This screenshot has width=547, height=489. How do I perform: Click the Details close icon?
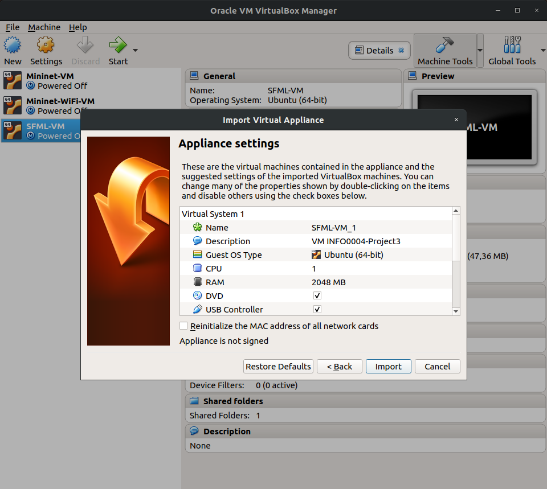pos(401,50)
